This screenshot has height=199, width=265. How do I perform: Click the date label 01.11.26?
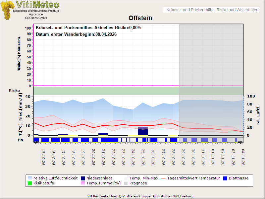(x=213, y=157)
